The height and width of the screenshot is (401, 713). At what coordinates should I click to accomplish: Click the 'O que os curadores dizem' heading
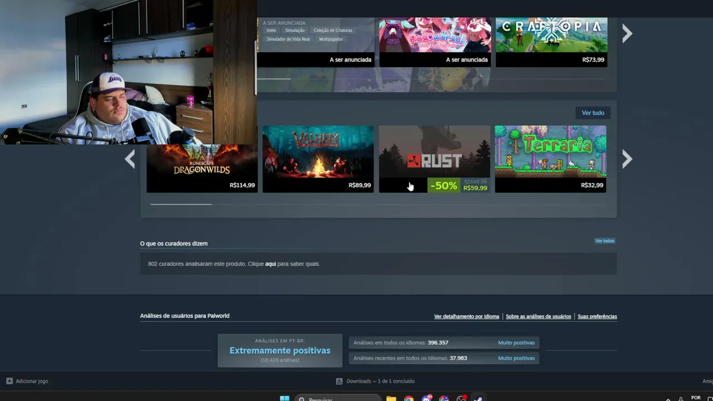click(x=174, y=243)
